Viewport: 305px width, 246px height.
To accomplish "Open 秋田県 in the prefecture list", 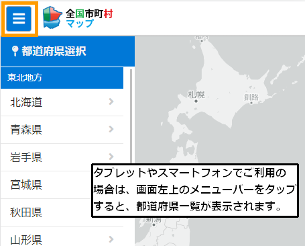I will click(46, 212).
